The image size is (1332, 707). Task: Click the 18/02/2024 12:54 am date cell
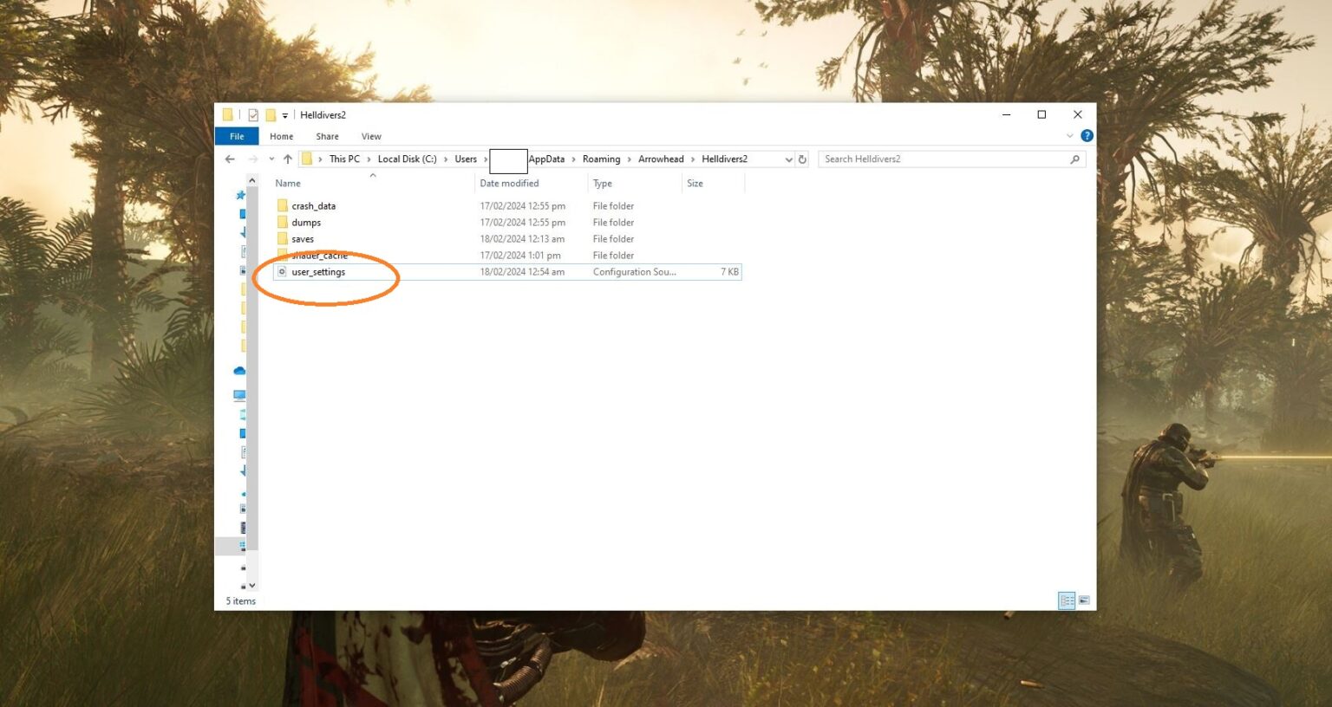(522, 272)
